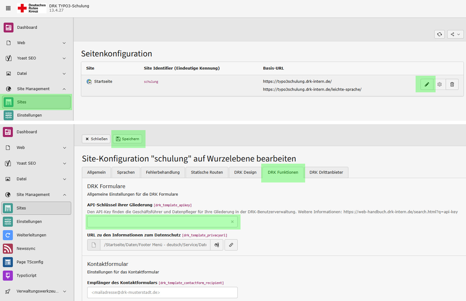This screenshot has width=466, height=301.
Task: Click Yoast SEO icon in upper sidebar
Action: 9,58
